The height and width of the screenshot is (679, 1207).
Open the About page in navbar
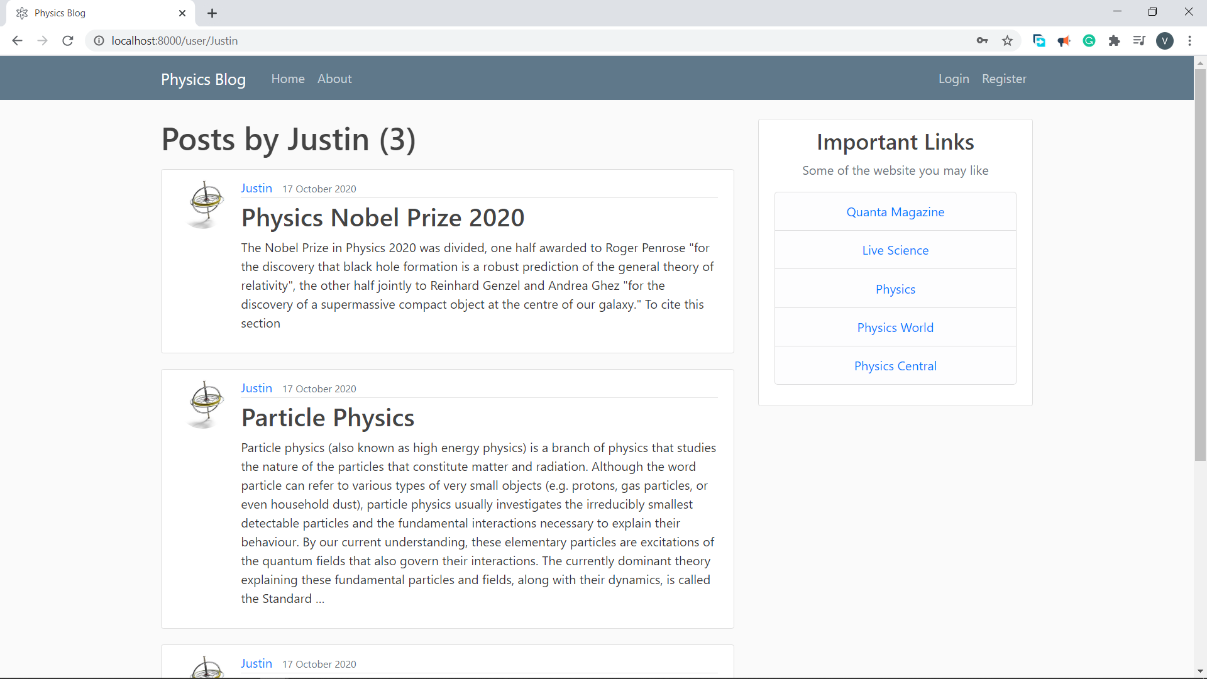pos(334,79)
